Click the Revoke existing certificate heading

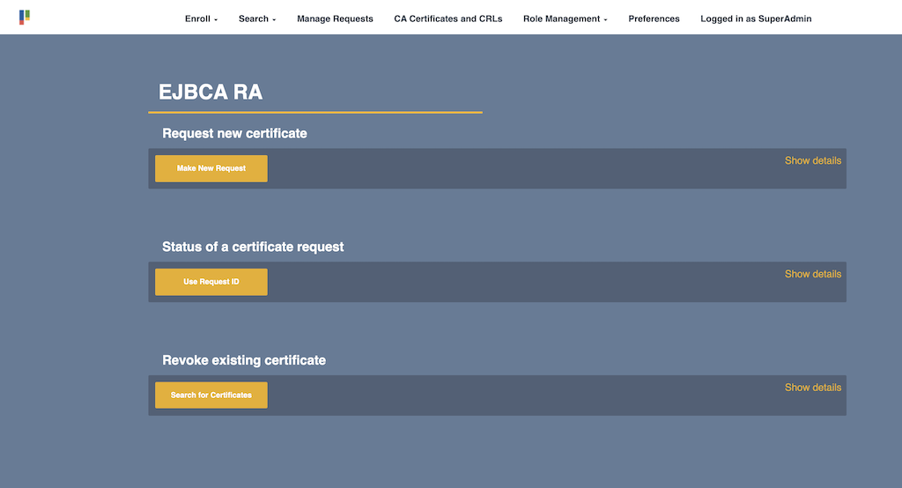click(x=244, y=360)
